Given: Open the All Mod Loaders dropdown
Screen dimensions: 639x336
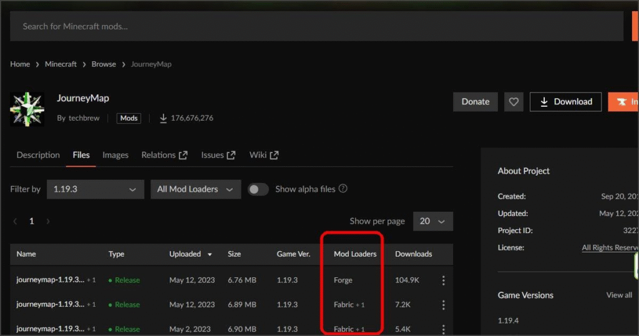Looking at the screenshot, I should pyautogui.click(x=195, y=189).
